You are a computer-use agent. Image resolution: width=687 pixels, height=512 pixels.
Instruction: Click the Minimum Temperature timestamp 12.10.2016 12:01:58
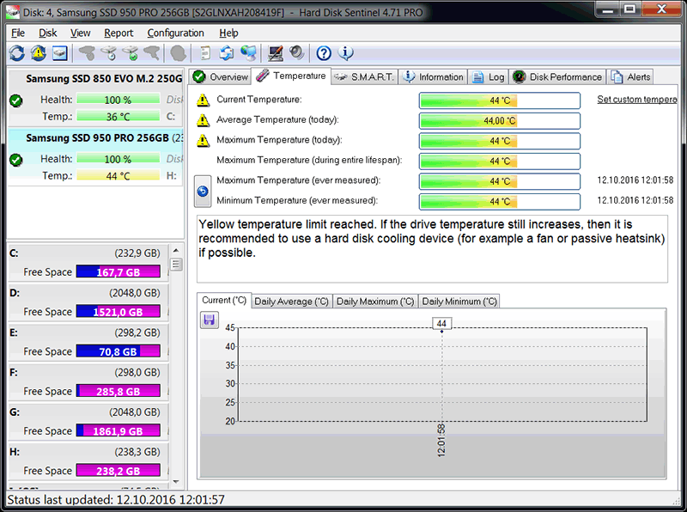[635, 200]
